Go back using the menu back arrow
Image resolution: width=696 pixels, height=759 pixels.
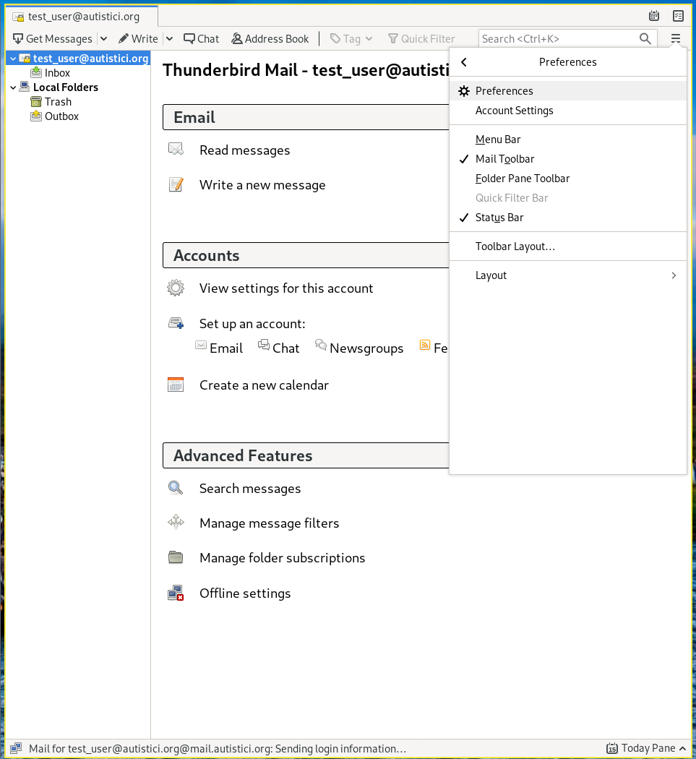(x=464, y=62)
